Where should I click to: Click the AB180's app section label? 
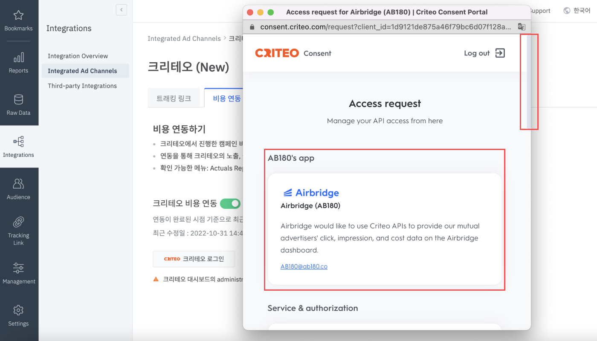(291, 158)
